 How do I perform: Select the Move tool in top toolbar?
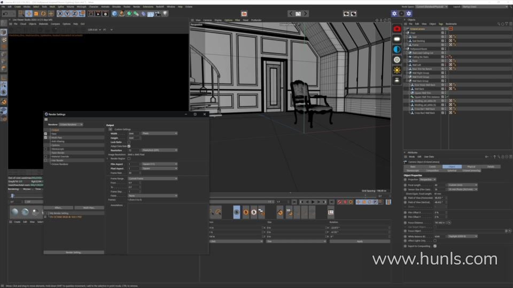pyautogui.click(x=29, y=13)
